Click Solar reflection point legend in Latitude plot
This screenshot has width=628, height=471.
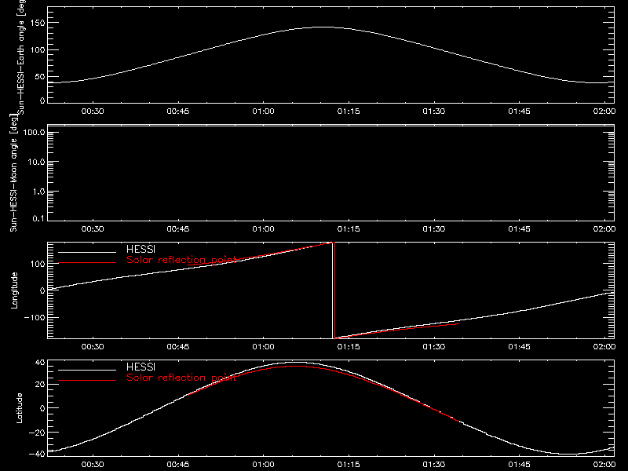point(181,378)
